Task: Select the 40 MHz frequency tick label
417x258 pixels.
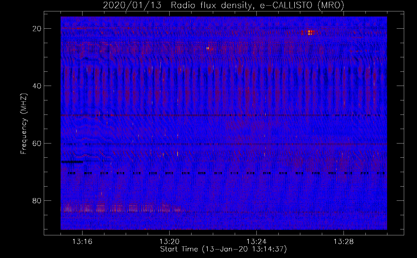Action: click(x=37, y=86)
